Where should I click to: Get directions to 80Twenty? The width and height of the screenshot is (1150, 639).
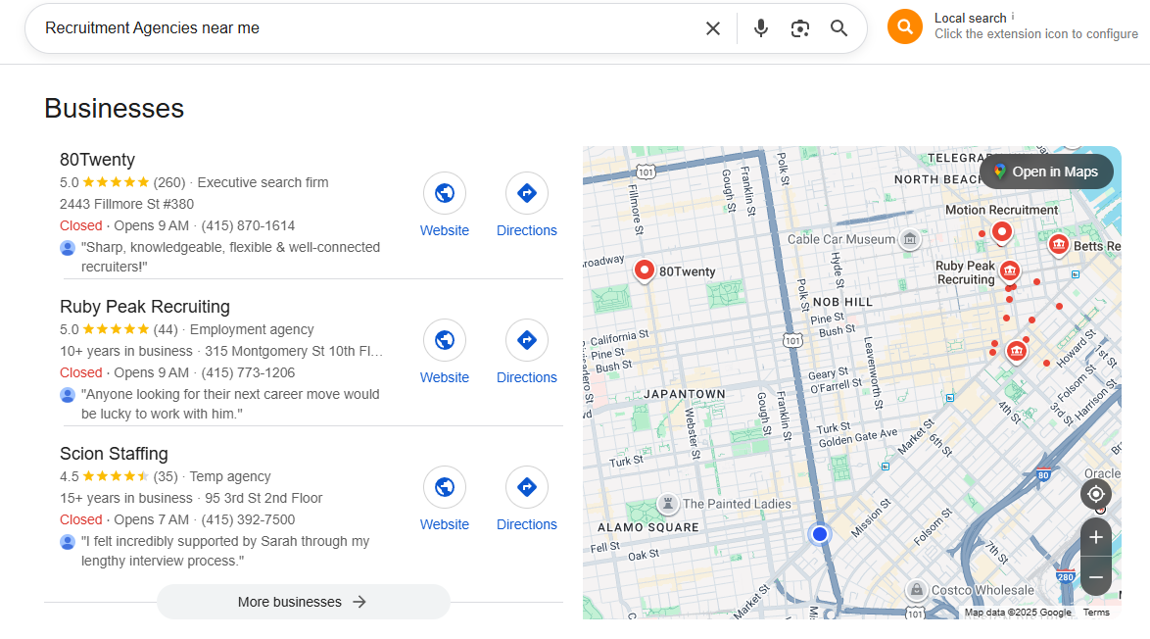[x=526, y=193]
